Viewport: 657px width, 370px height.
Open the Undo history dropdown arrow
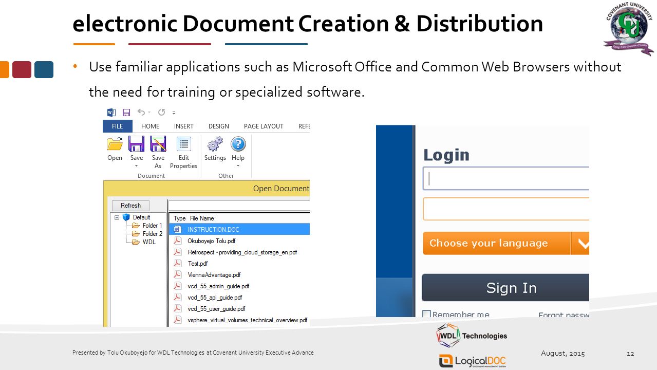pyautogui.click(x=149, y=113)
